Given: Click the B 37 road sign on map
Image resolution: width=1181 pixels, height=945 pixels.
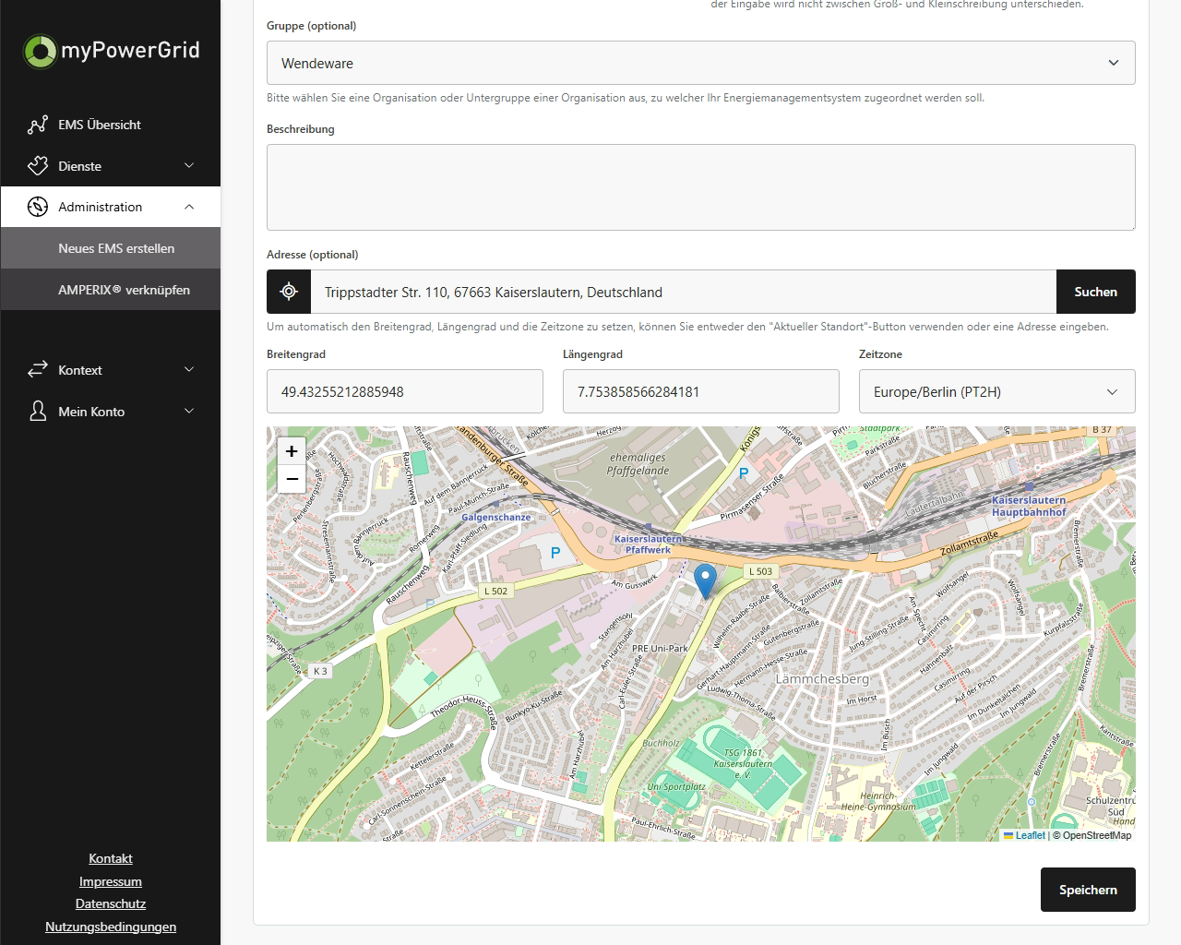Looking at the screenshot, I should (x=1102, y=430).
